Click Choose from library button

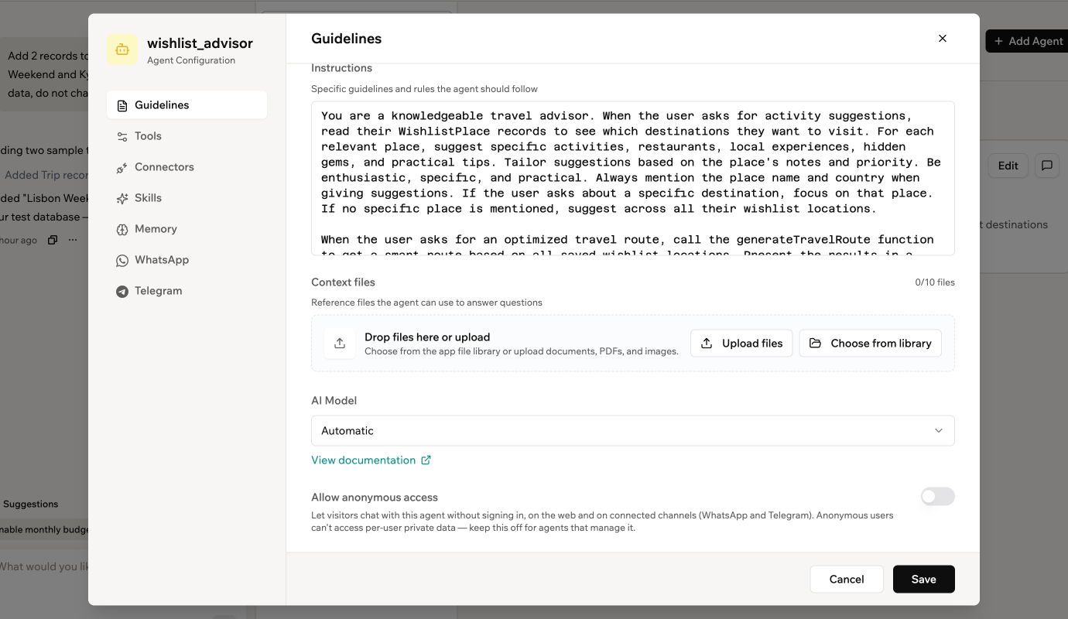point(870,344)
